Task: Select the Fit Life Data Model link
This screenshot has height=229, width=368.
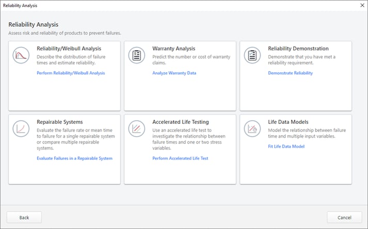Action: click(286, 146)
